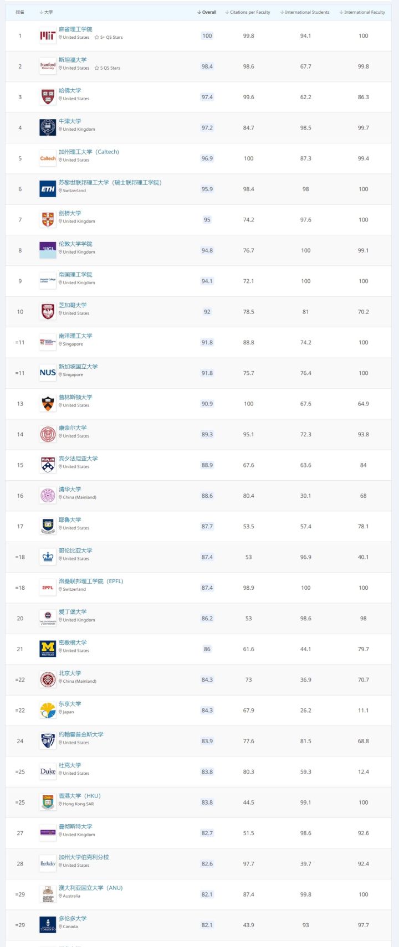Screen dimensions: 399x947
Task: Sort by Citations per Faculty column
Action: tap(248, 12)
